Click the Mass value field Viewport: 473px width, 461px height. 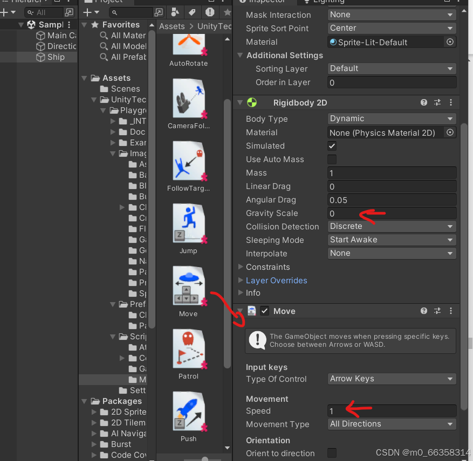[392, 173]
